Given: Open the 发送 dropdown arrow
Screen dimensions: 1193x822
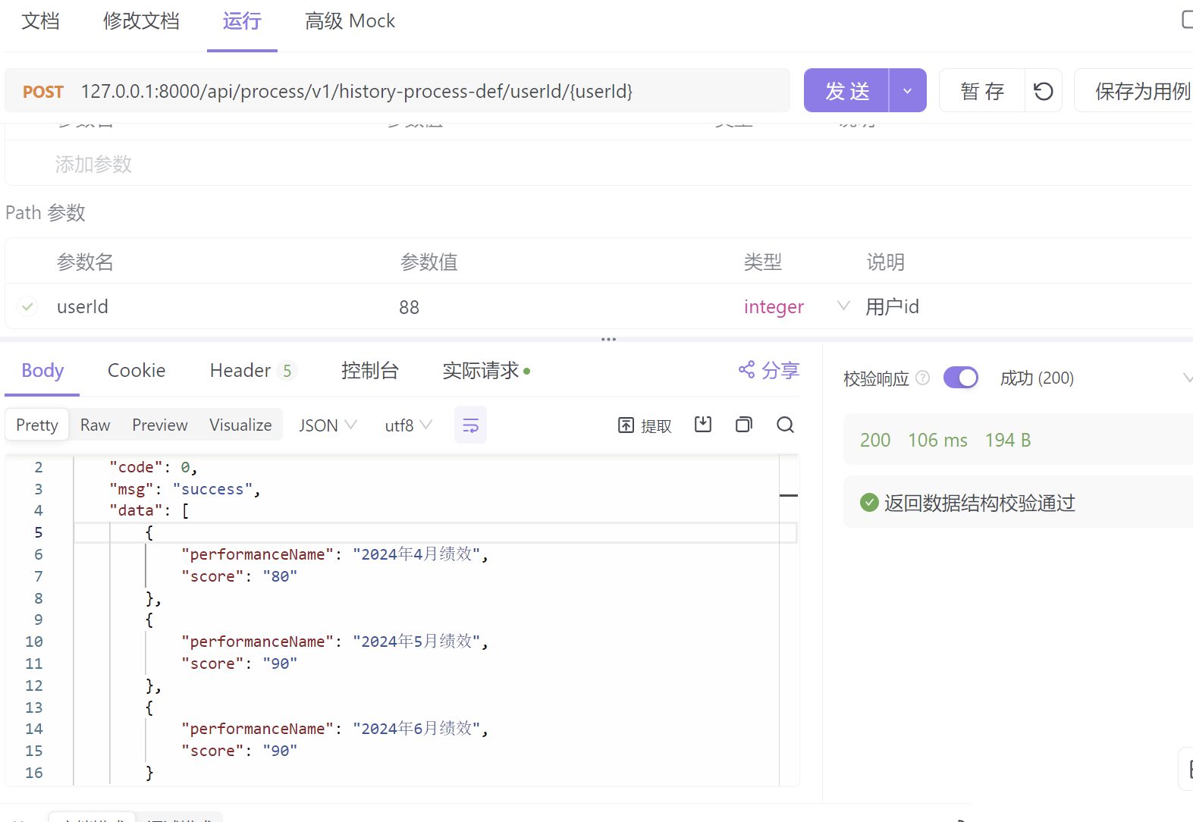Looking at the screenshot, I should click(x=907, y=91).
